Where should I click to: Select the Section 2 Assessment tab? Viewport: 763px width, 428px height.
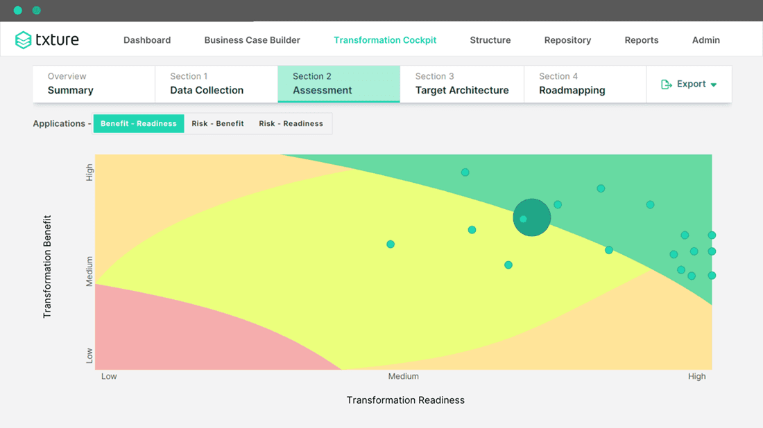pos(338,83)
